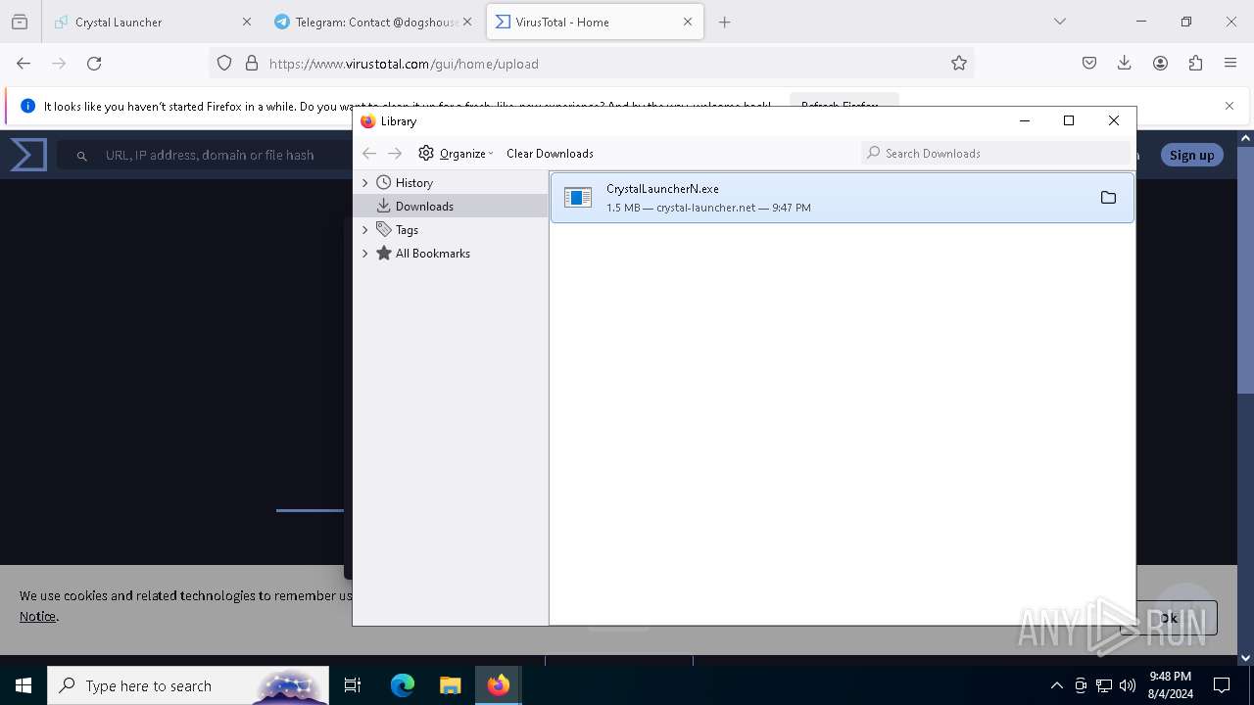This screenshot has width=1254, height=705.
Task: Open taskbar clock showing 9:48 PM
Action: point(1170,685)
